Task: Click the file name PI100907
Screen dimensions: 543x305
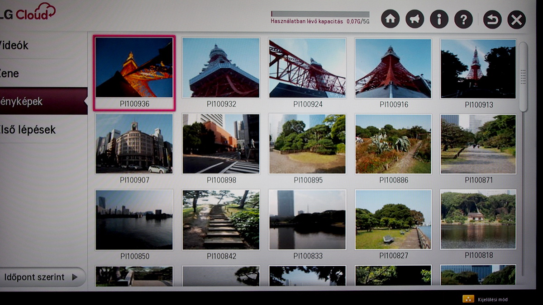Action: pyautogui.click(x=134, y=180)
